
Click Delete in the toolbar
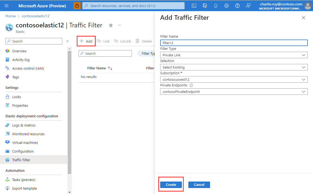(x=144, y=41)
